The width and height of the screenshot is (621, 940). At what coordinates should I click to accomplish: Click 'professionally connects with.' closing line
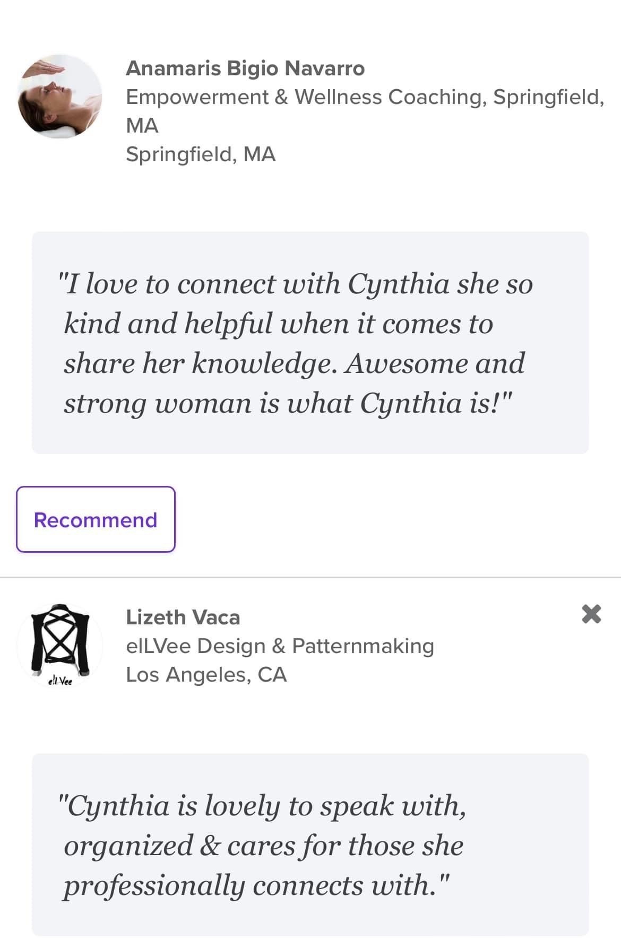pyautogui.click(x=257, y=885)
